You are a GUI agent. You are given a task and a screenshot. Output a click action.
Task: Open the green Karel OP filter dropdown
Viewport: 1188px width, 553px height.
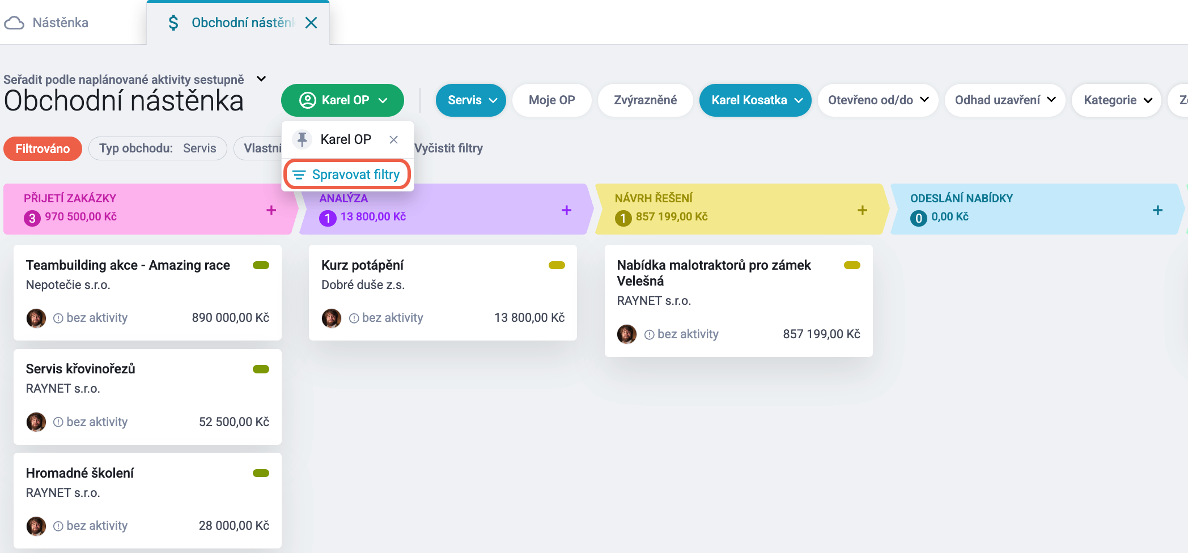[342, 100]
